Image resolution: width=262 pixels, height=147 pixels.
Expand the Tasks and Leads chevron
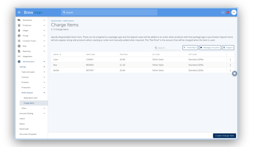point(44,72)
